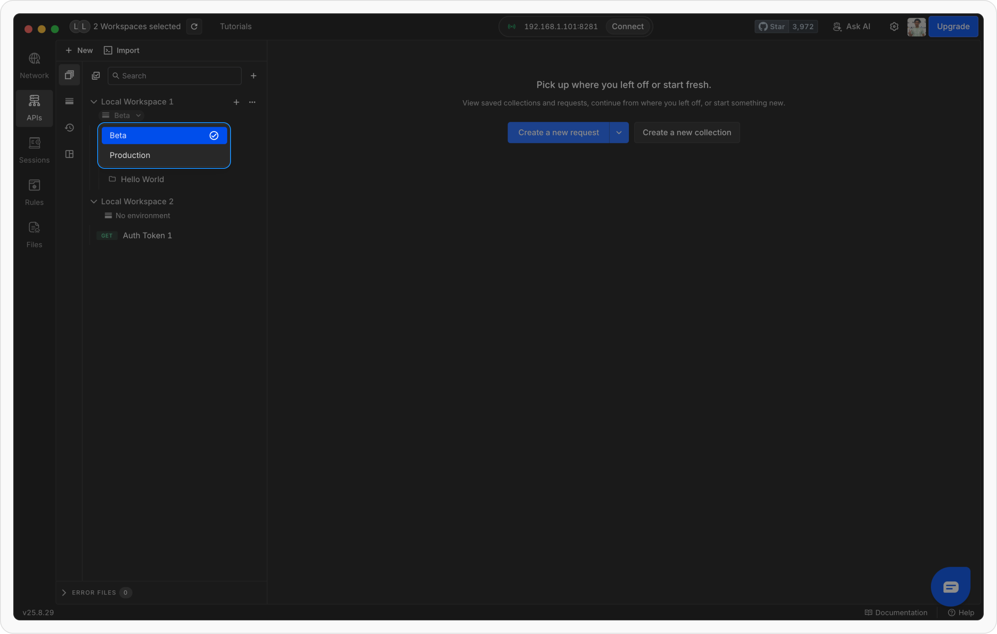Image resolution: width=997 pixels, height=634 pixels.
Task: Open the Auth Token 1 GET request
Action: click(x=147, y=236)
